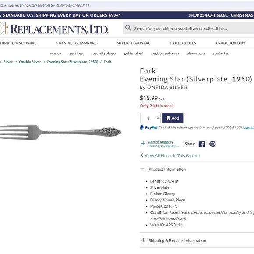Image resolution: width=254 pixels, height=254 pixels.
Task: Open the Evening Star breadcrumb link
Action: click(x=73, y=62)
